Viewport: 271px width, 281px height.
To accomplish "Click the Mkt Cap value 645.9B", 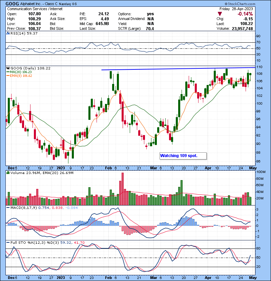I will (x=102, y=24).
